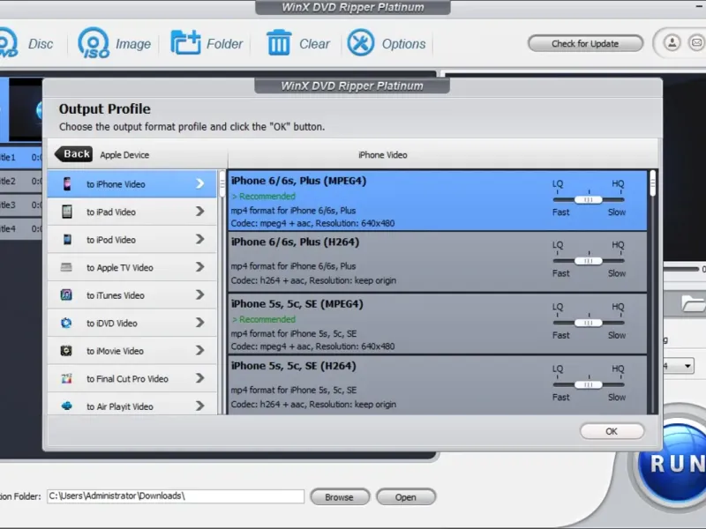
Task: Expand the to iPad Video arrow
Action: [200, 212]
